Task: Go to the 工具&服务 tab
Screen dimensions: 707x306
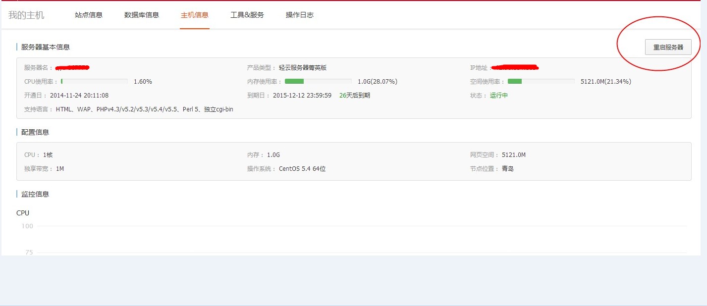Action: [247, 15]
